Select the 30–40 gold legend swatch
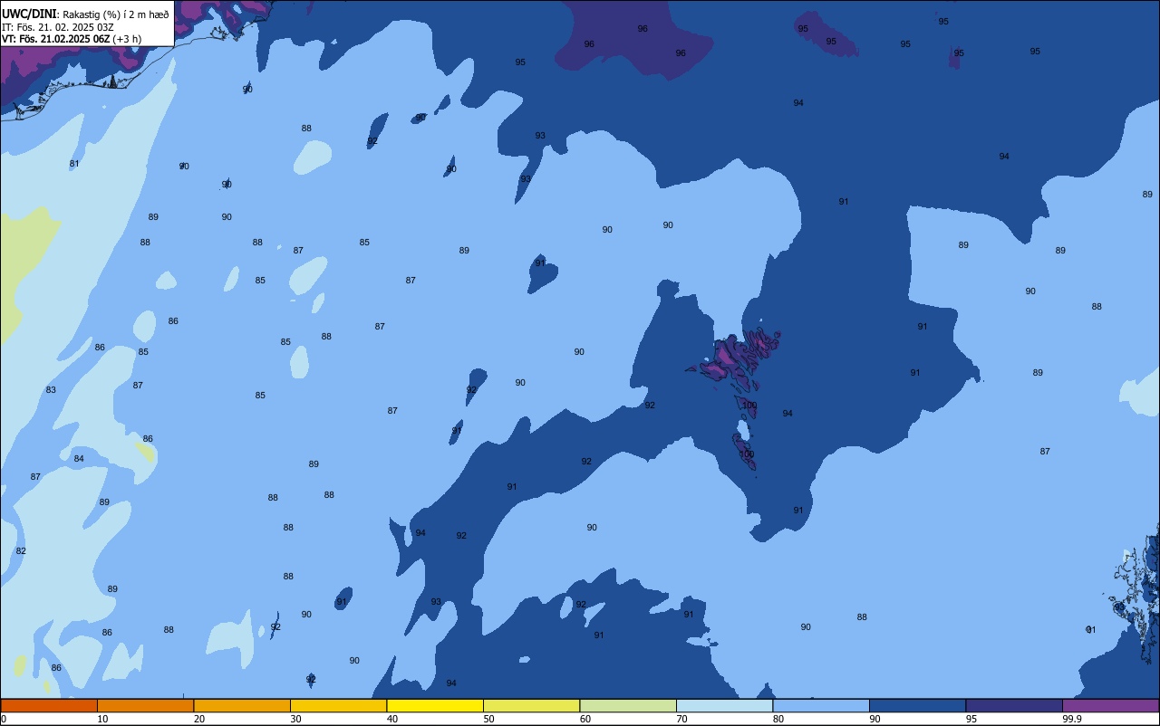The image size is (1160, 726). click(338, 705)
